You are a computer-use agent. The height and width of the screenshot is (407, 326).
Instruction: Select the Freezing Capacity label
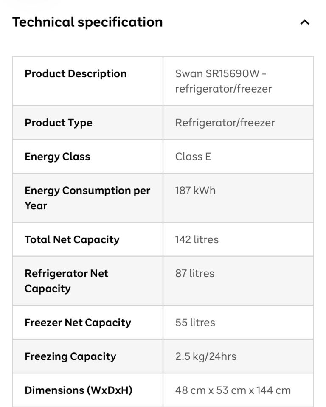coord(70,356)
